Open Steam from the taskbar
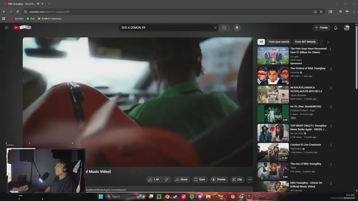This screenshot has height=201, width=358. (175, 197)
